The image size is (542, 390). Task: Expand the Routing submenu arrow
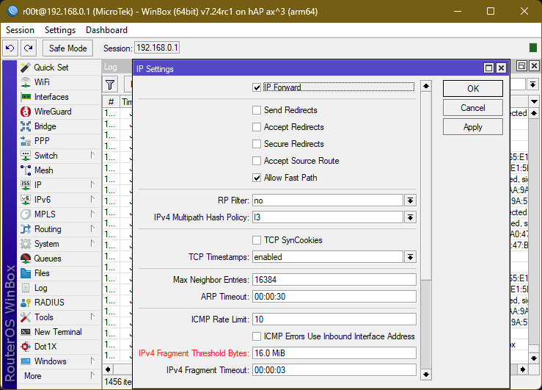[92, 228]
